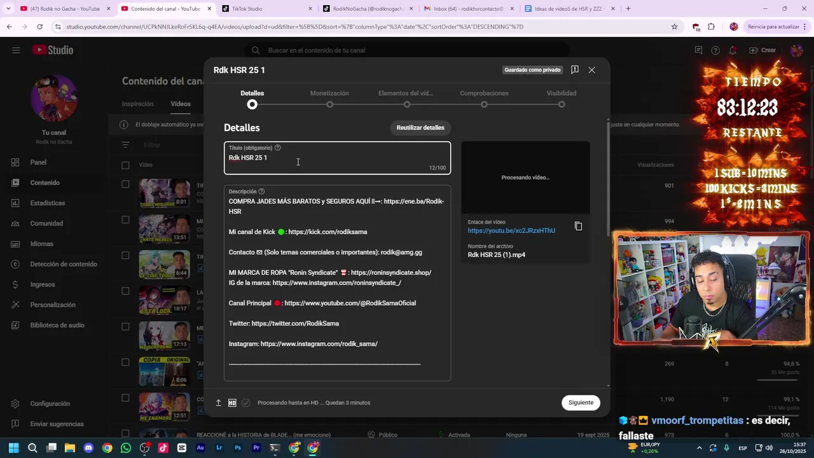
Task: Launch Photoshop from the taskbar
Action: pyautogui.click(x=238, y=448)
